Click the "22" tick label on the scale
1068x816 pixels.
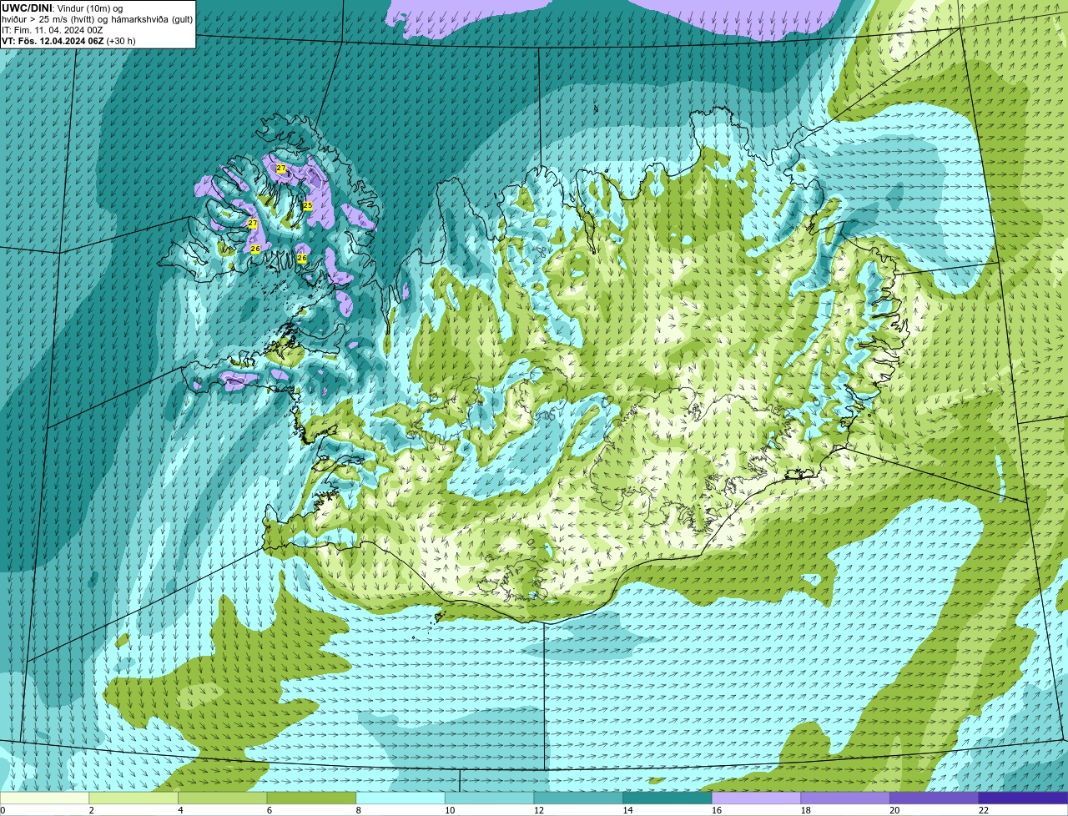click(x=984, y=810)
